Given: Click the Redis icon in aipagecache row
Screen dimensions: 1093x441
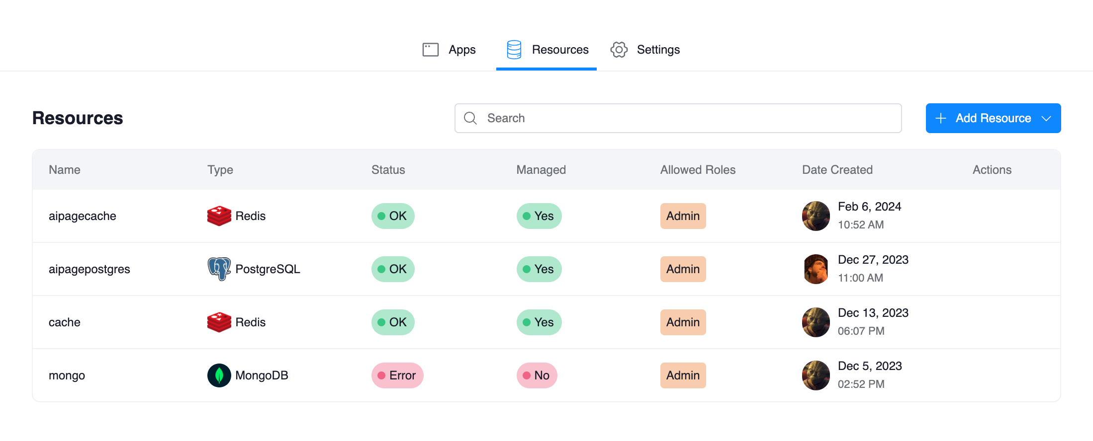Looking at the screenshot, I should (219, 216).
